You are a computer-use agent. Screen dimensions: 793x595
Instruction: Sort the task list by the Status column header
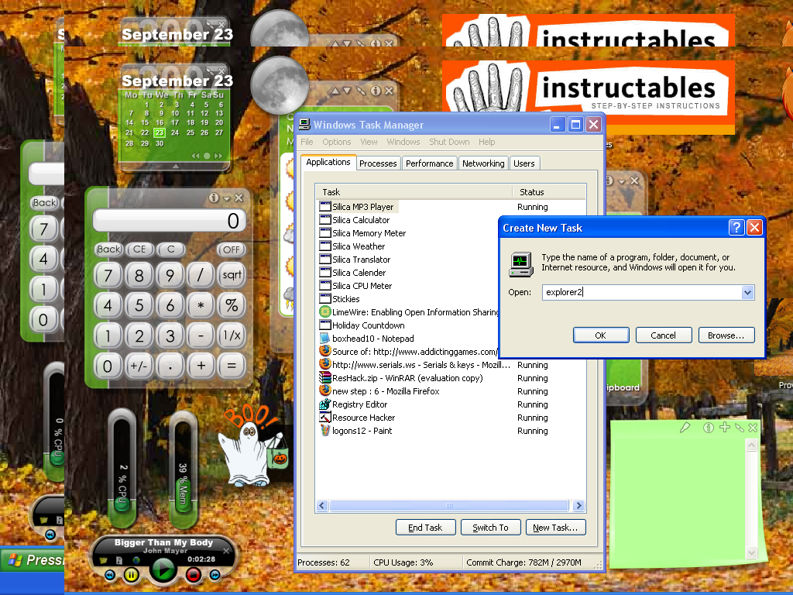[549, 192]
